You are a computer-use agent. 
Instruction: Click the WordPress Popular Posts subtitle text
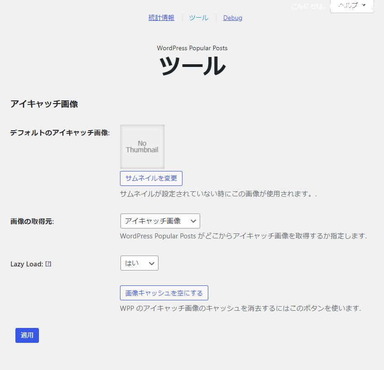pos(192,48)
